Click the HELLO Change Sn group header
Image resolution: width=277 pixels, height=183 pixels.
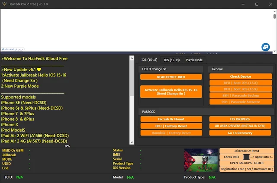tap(171, 69)
